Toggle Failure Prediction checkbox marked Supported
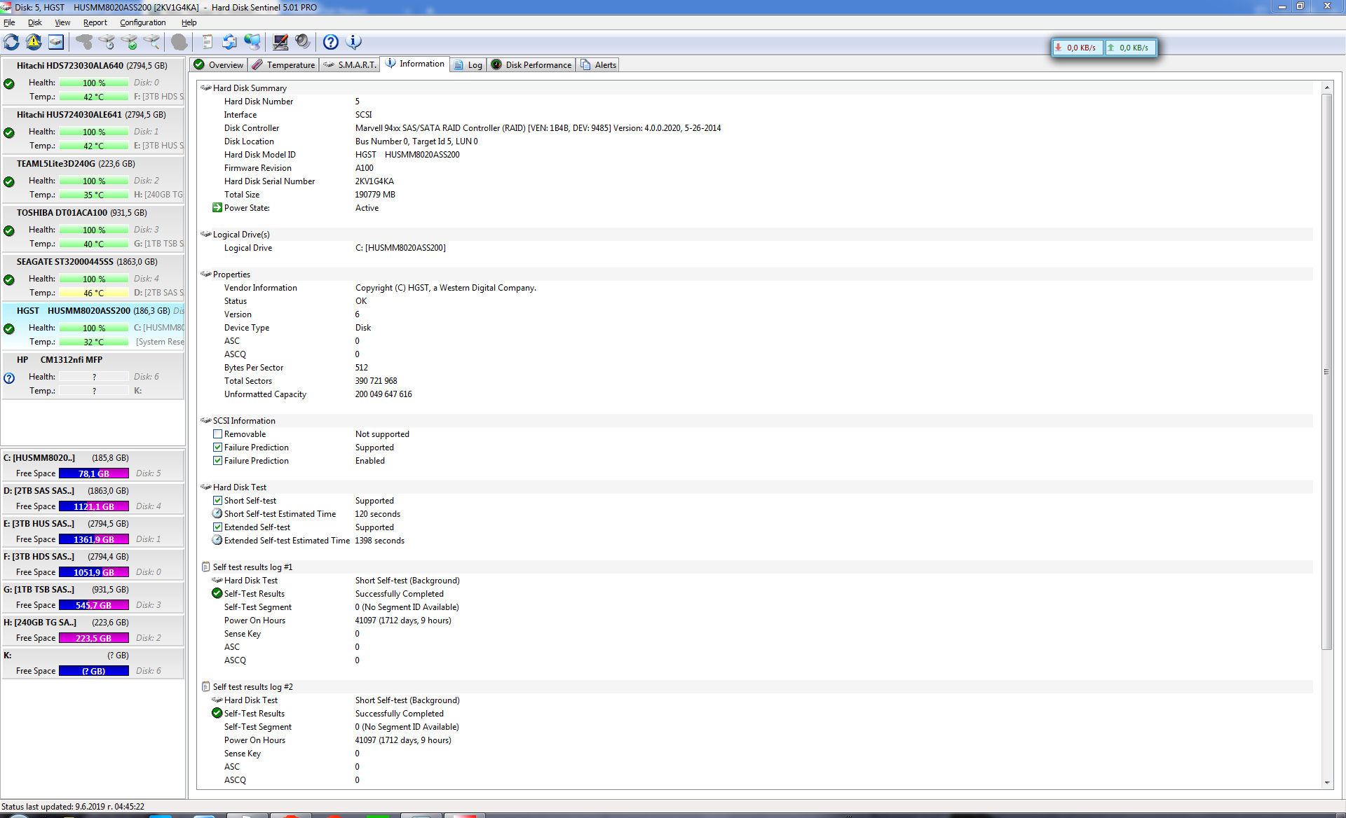This screenshot has width=1346, height=818. point(217,447)
